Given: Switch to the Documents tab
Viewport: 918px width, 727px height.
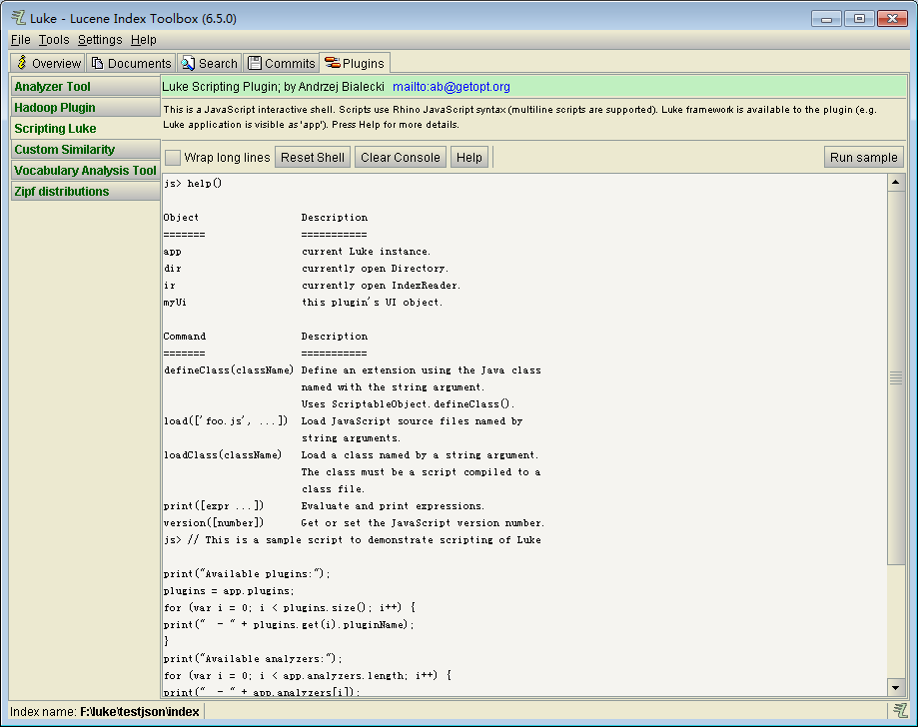Looking at the screenshot, I should pos(132,63).
